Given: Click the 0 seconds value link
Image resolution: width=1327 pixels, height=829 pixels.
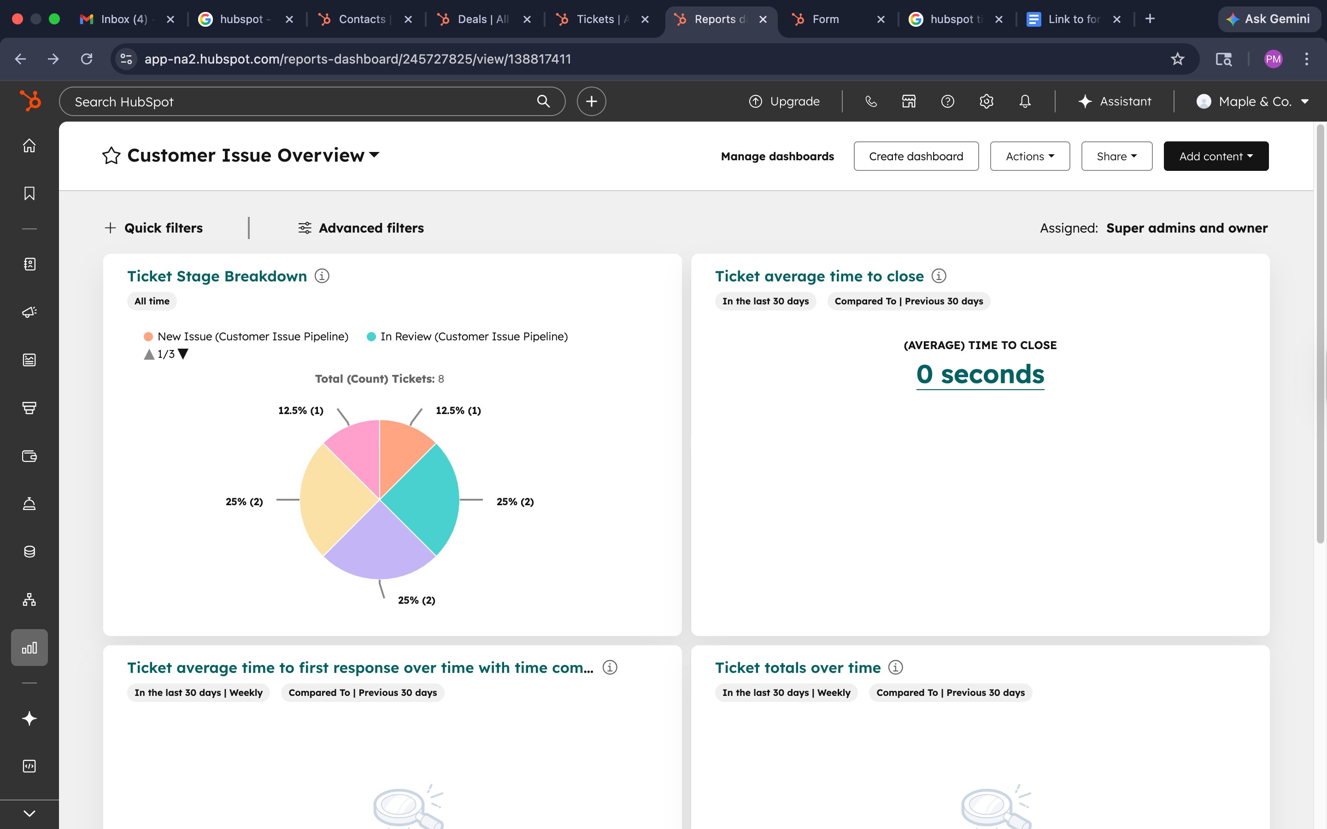Looking at the screenshot, I should coord(980,374).
